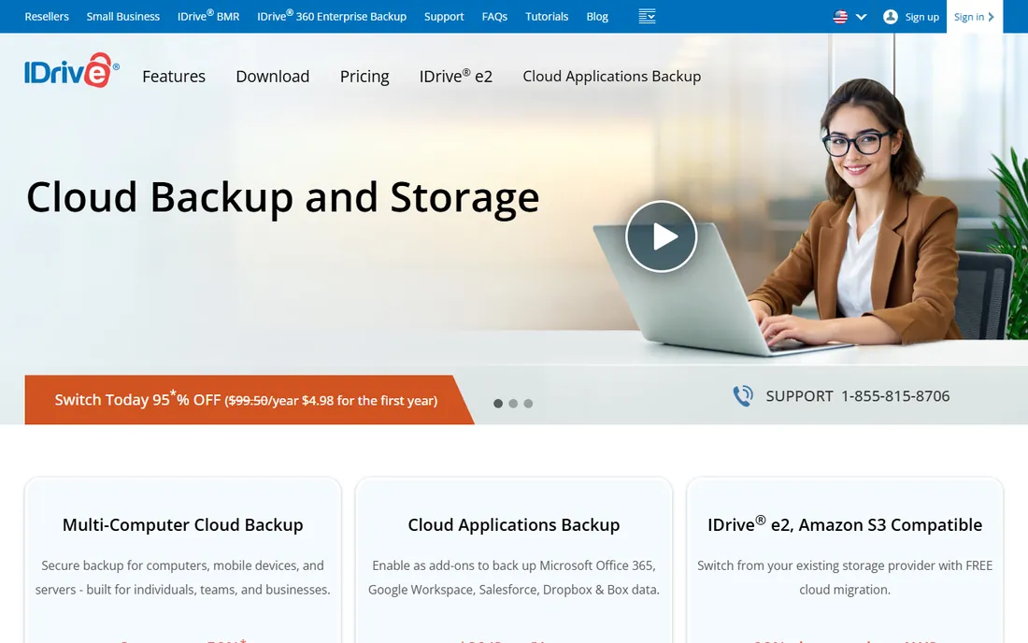Open the Pricing menu item

(364, 77)
